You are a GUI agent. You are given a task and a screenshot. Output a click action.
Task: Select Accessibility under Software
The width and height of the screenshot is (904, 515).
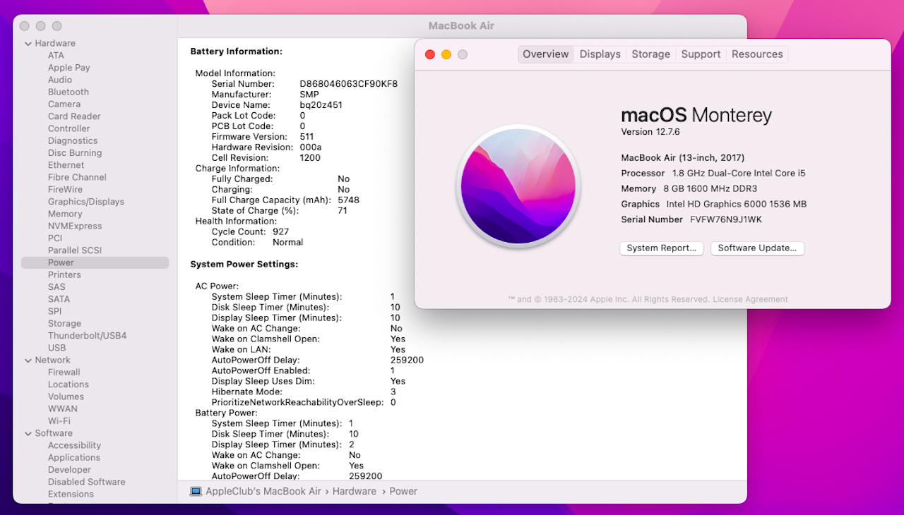pos(74,445)
